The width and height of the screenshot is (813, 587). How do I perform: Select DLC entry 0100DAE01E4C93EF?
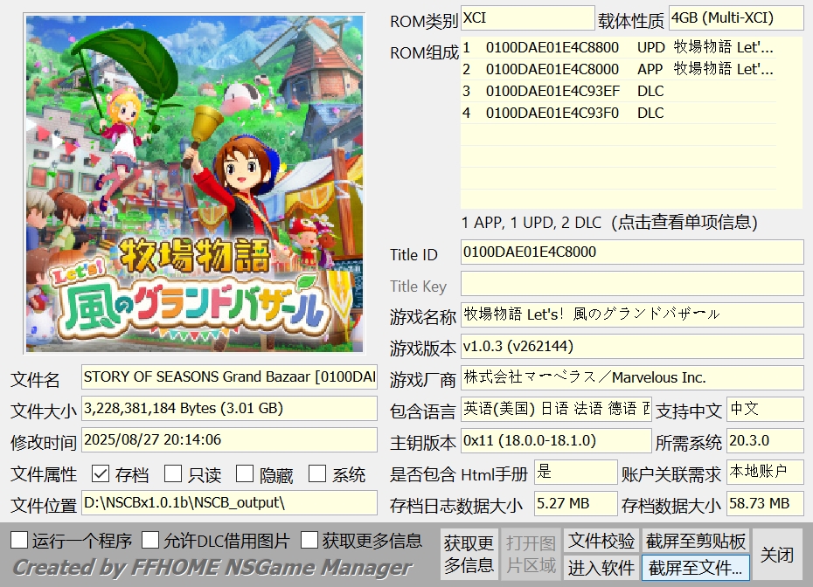tap(618, 91)
